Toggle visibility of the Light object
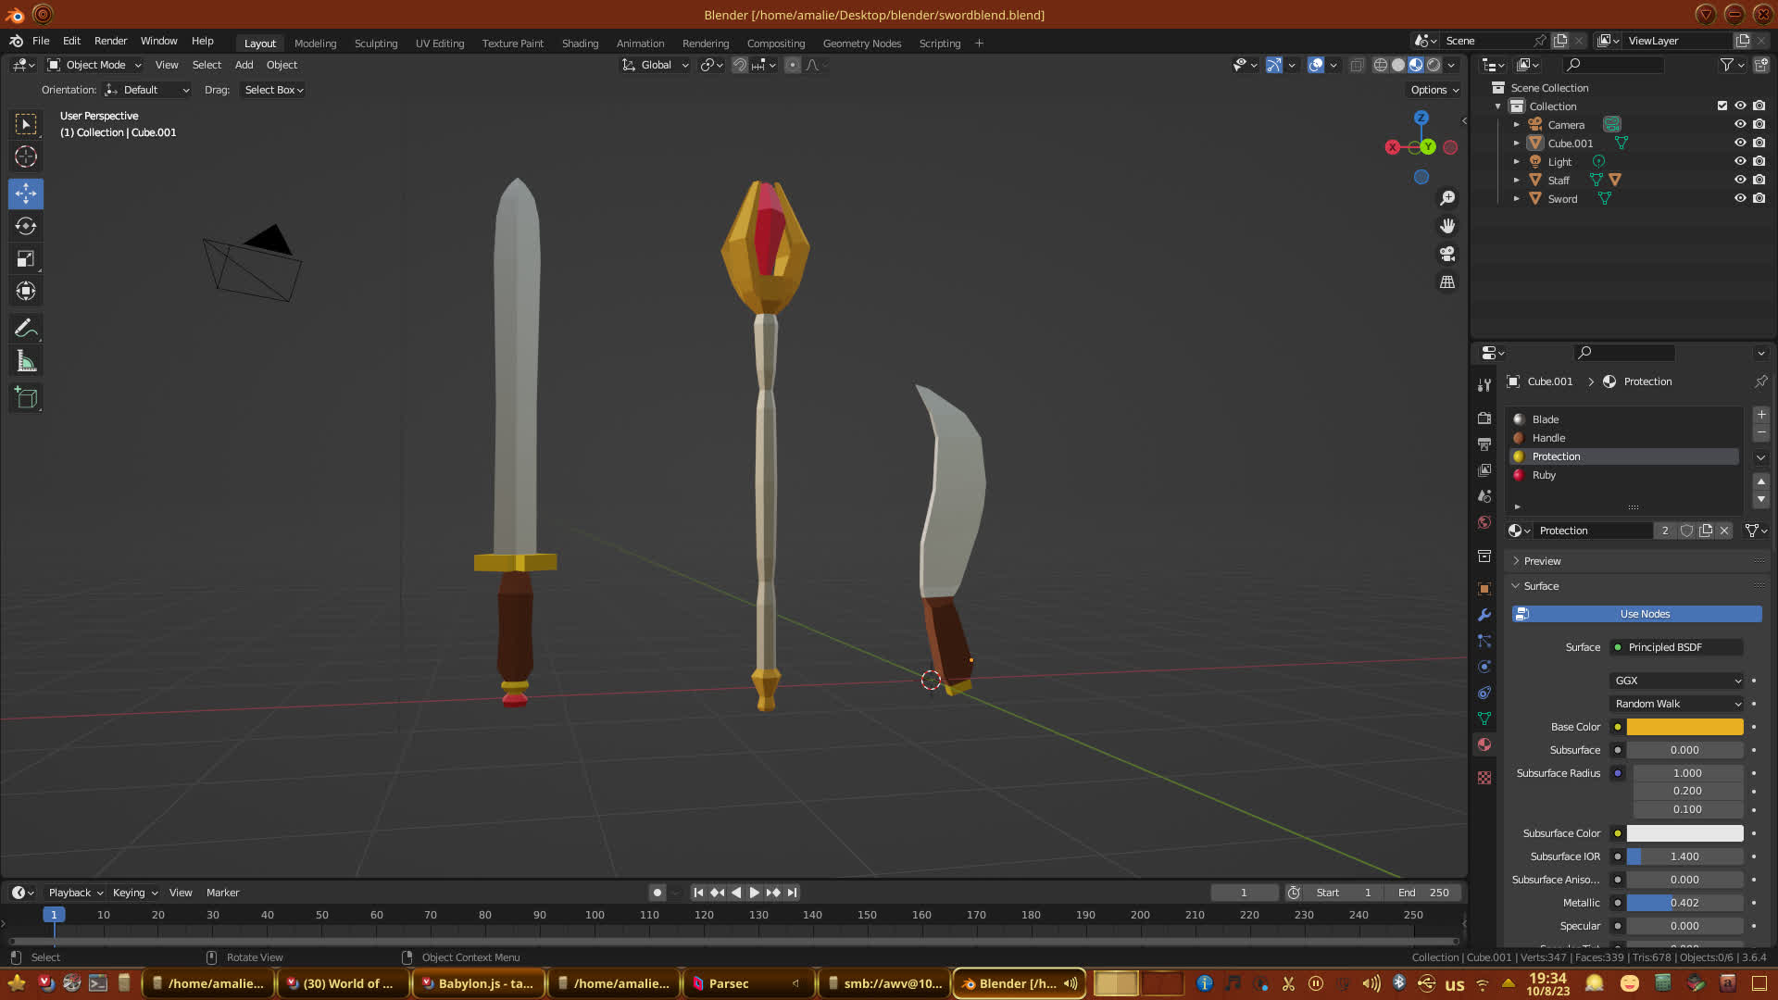Image resolution: width=1778 pixels, height=1000 pixels. pyautogui.click(x=1740, y=161)
